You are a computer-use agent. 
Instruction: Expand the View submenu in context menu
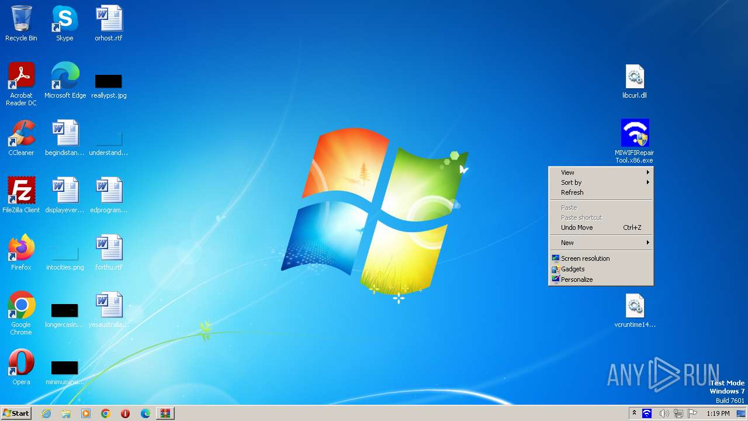pos(601,172)
